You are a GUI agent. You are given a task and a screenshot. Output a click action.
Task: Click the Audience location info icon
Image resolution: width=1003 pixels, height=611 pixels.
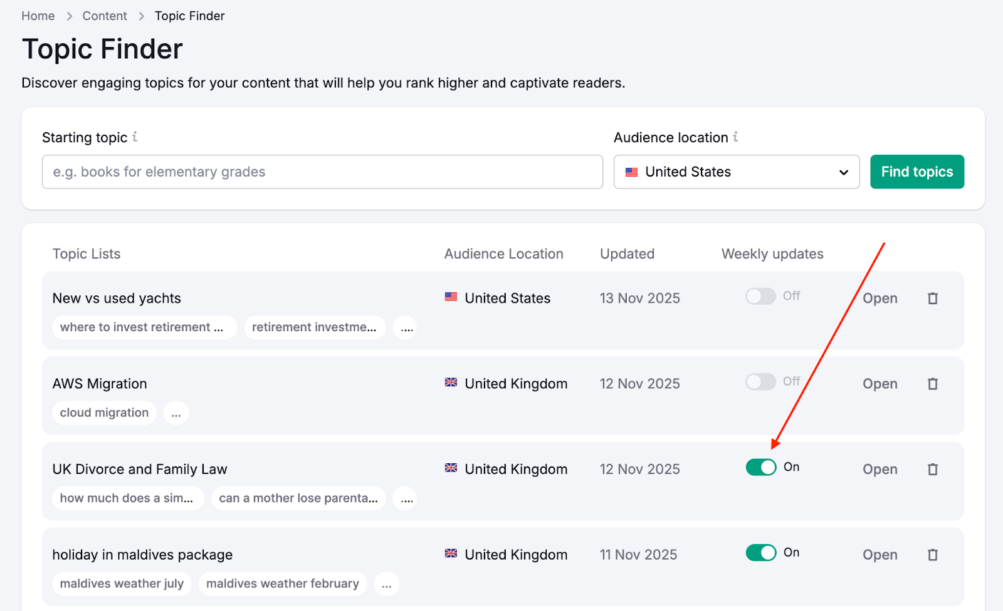pyautogui.click(x=735, y=137)
